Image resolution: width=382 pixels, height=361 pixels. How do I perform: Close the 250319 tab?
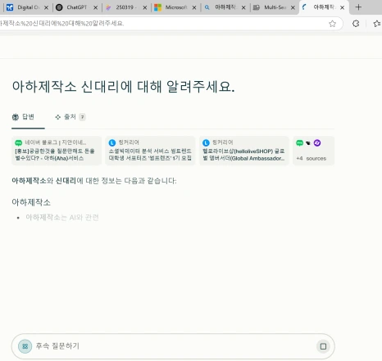pyautogui.click(x=145, y=7)
